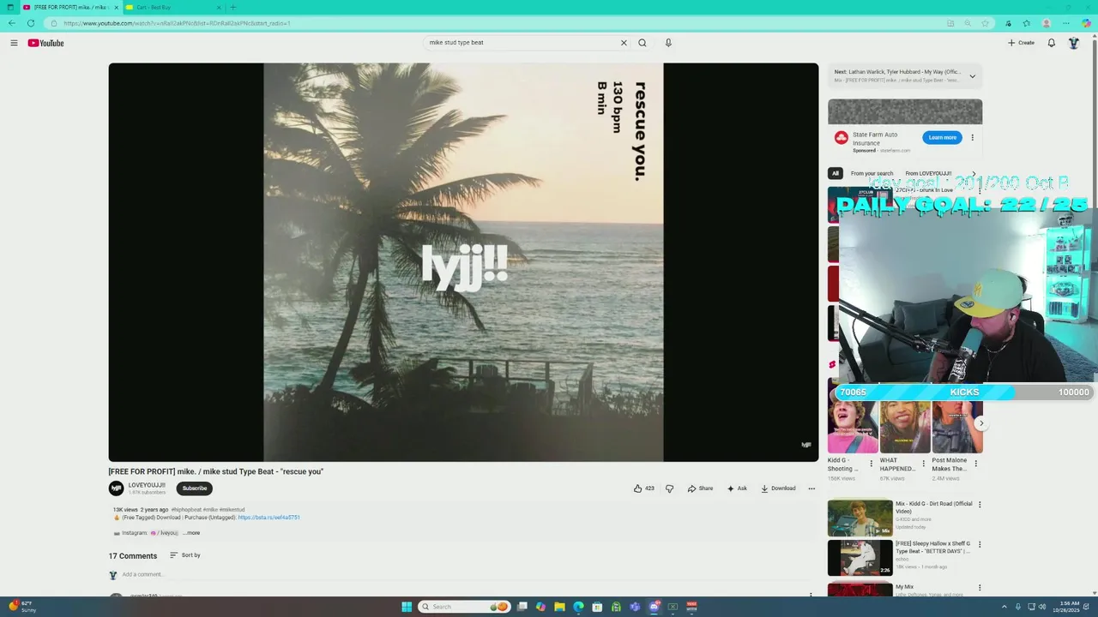
Task: Click the video player to pause
Action: click(463, 262)
